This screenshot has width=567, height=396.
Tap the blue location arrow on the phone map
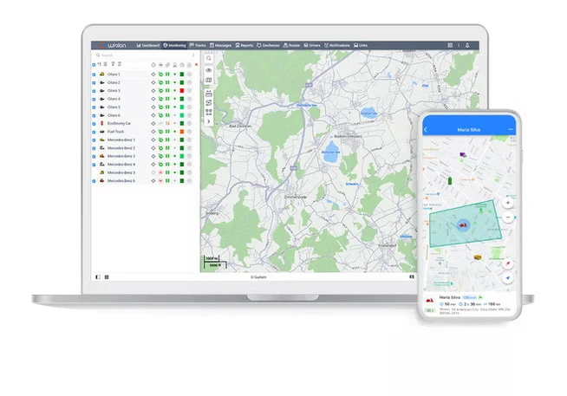pyautogui.click(x=508, y=278)
